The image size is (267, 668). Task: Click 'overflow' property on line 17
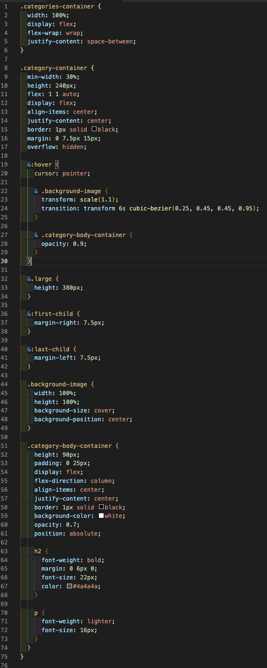click(x=41, y=147)
